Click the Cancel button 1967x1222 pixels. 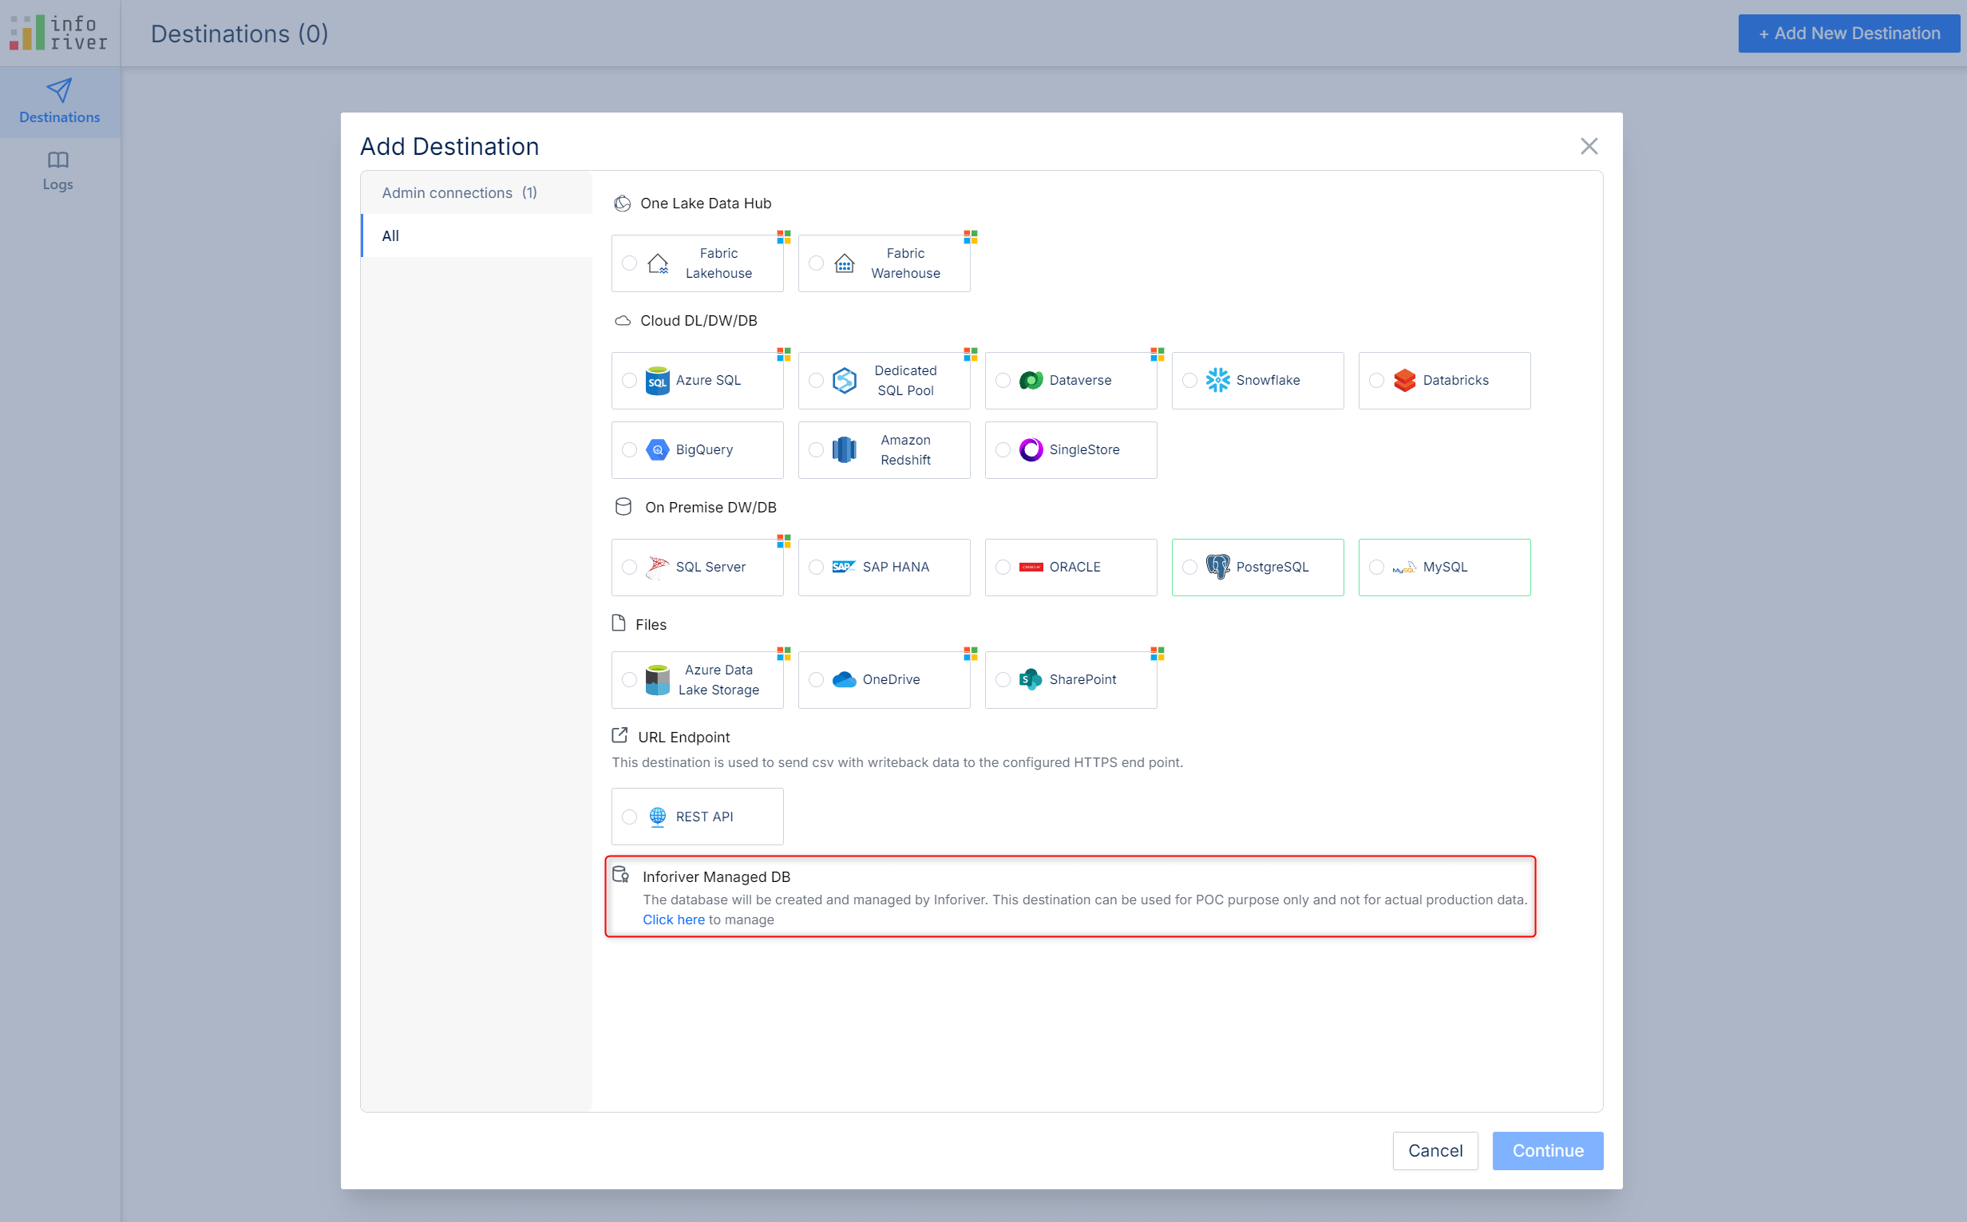[x=1435, y=1151]
